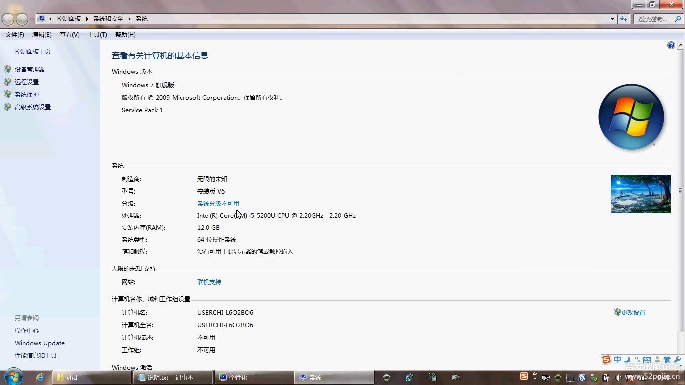Open the 联机支持 website link
685x385 pixels.
coord(209,282)
